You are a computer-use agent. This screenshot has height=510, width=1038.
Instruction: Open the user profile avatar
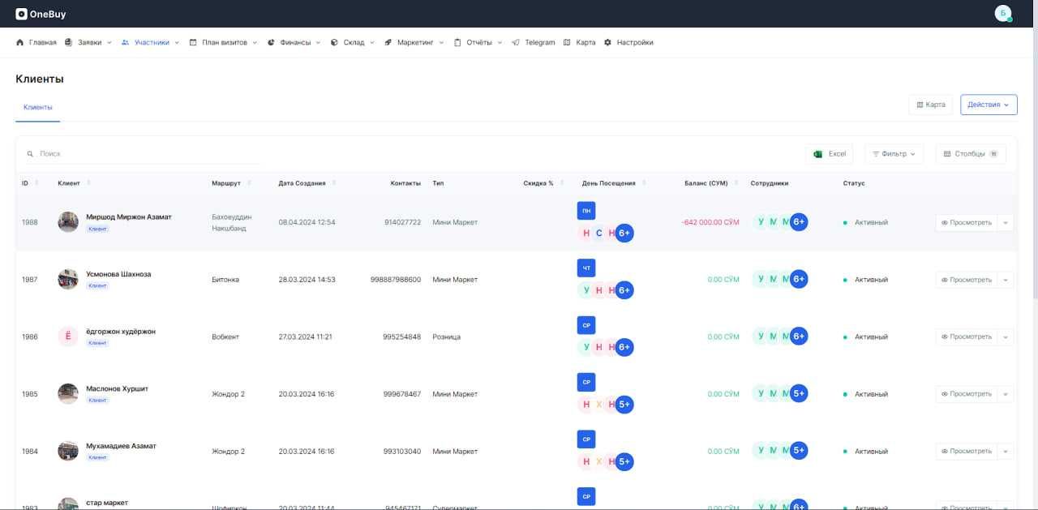(1003, 13)
